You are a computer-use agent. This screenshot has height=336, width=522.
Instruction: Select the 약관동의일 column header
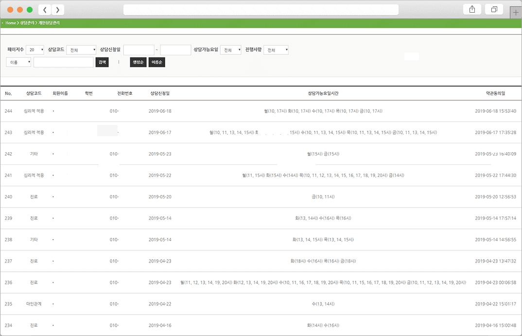point(496,93)
